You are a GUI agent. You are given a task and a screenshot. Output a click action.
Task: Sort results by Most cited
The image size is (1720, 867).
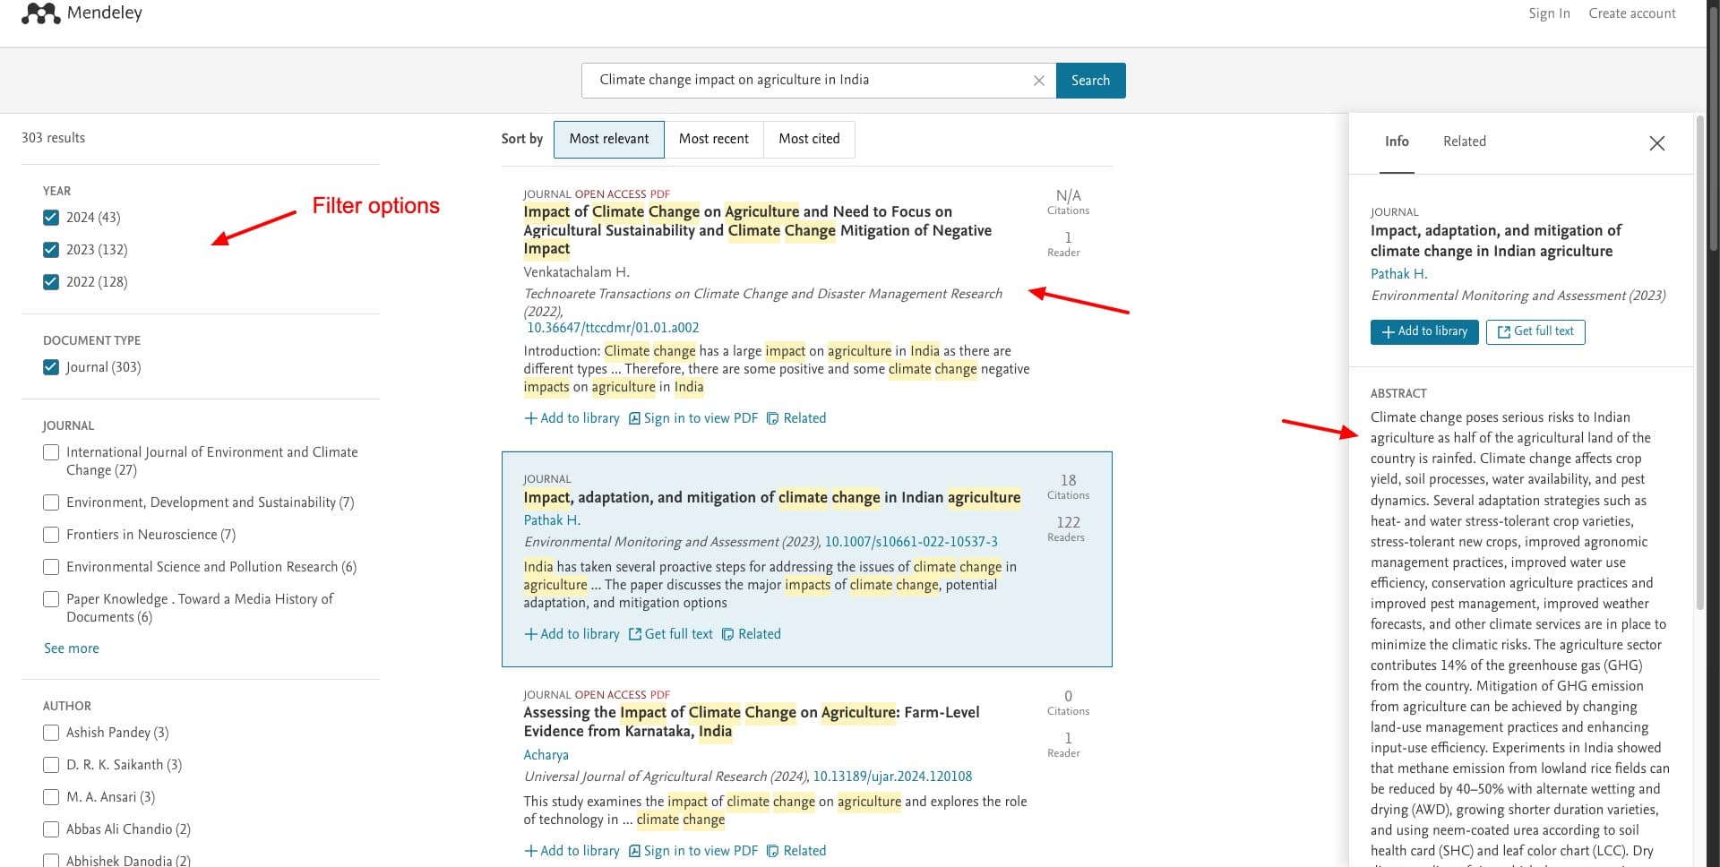click(809, 139)
